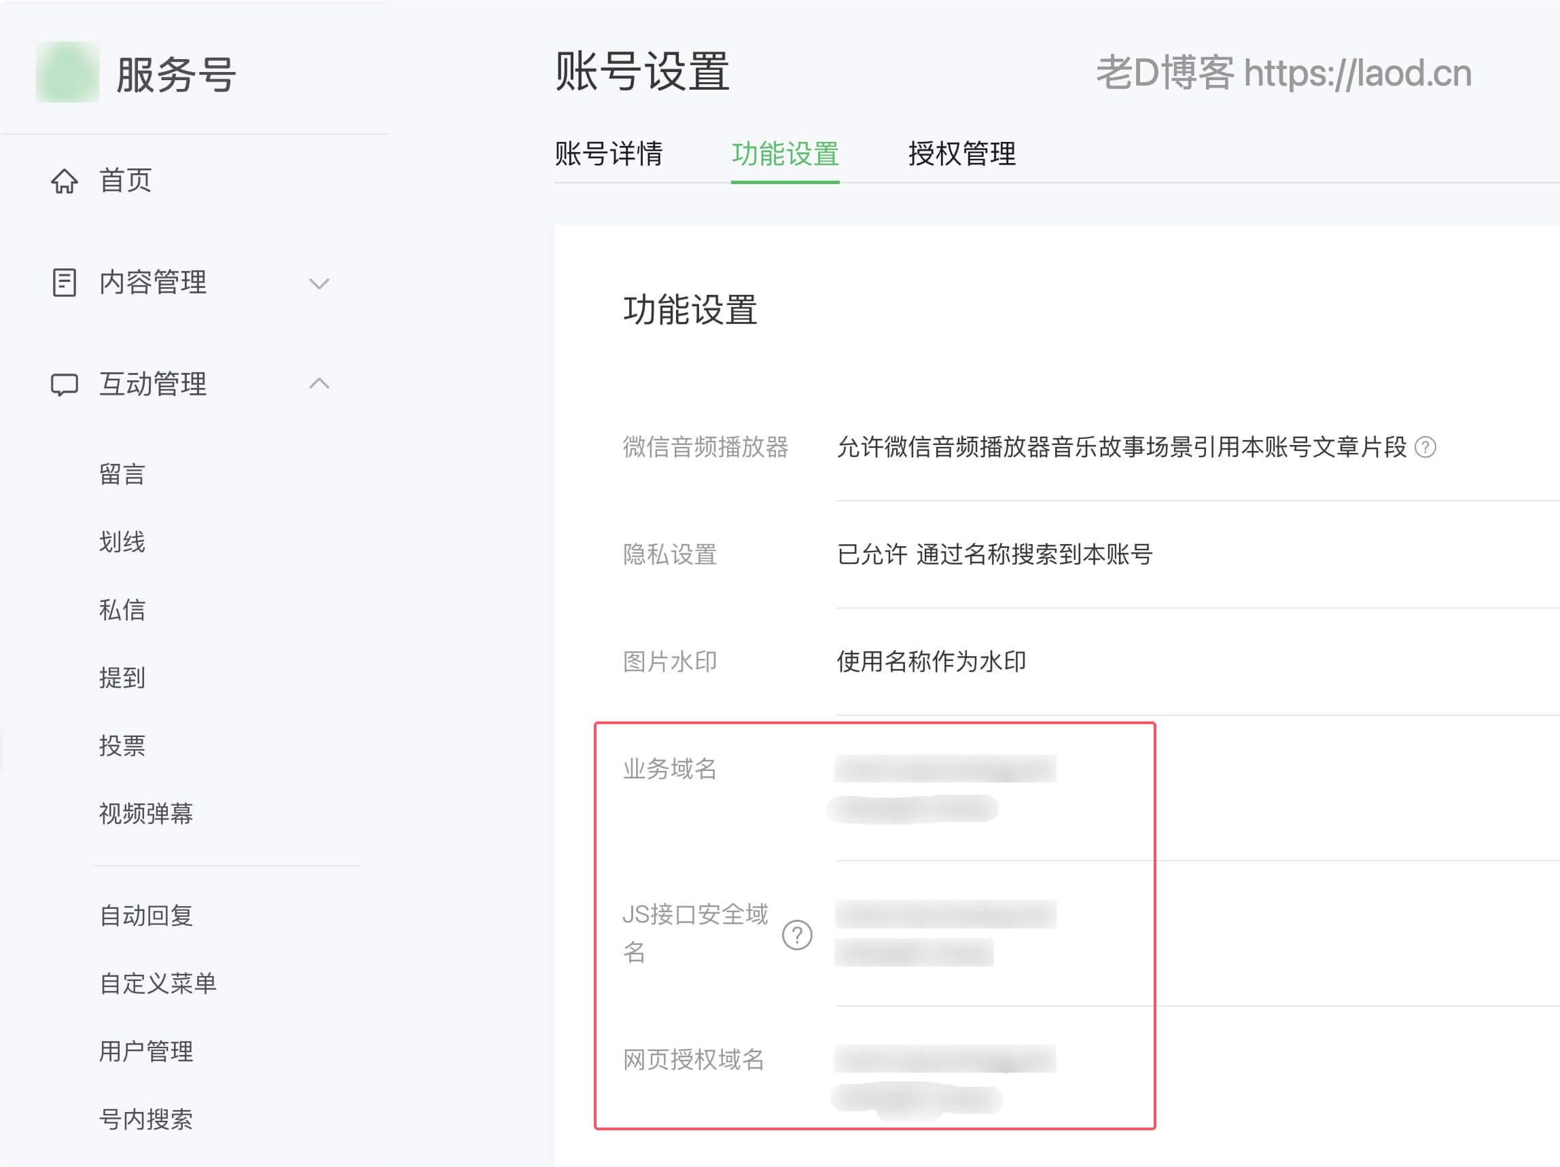Click the text 使用名称作为水印
1560x1167 pixels.
[931, 662]
